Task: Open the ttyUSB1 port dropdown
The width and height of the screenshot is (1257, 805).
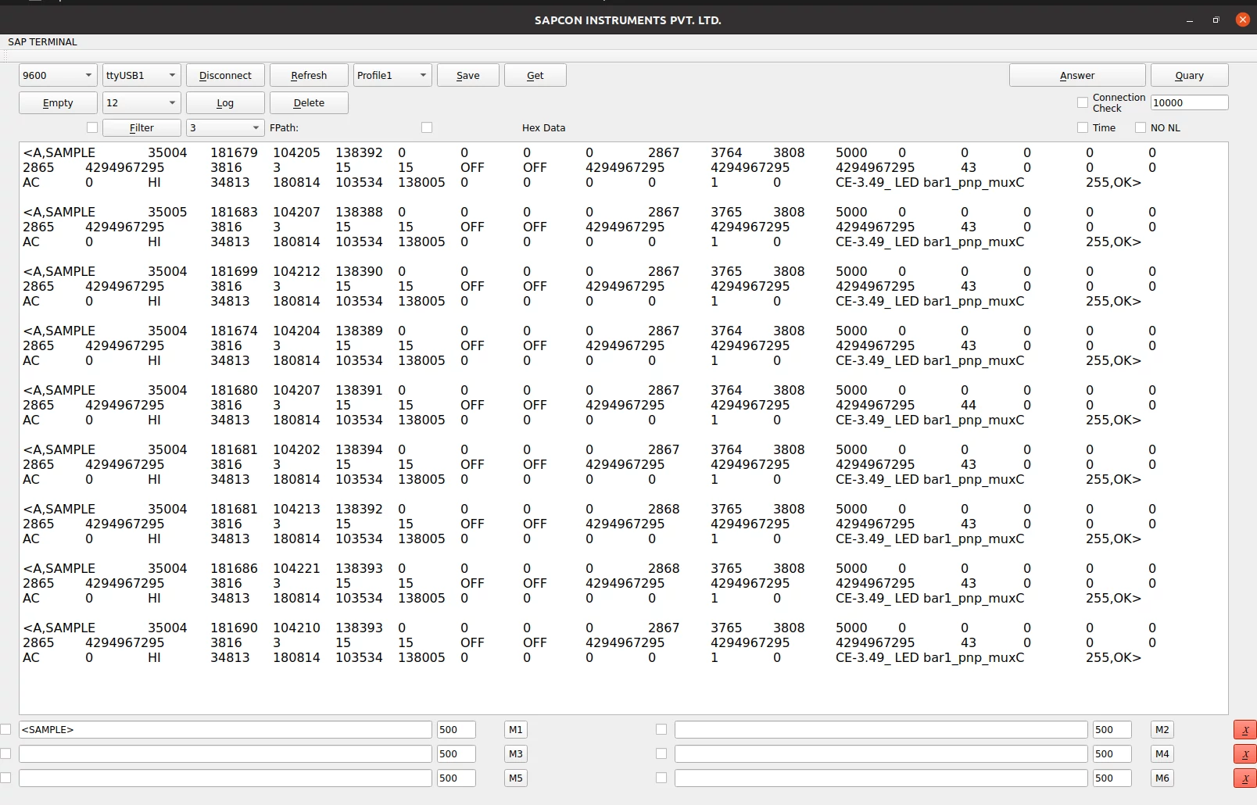Action: coord(141,75)
